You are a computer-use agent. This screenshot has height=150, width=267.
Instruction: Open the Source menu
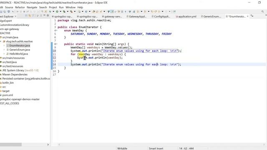pyautogui.click(x=9, y=7)
